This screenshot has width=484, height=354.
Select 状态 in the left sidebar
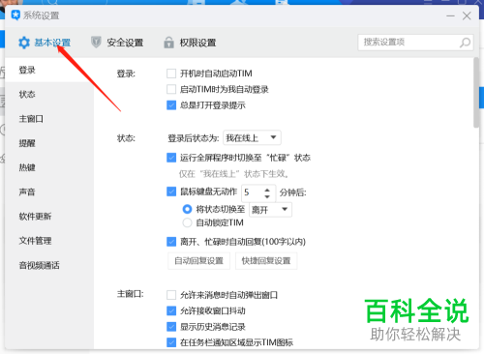click(x=49, y=95)
